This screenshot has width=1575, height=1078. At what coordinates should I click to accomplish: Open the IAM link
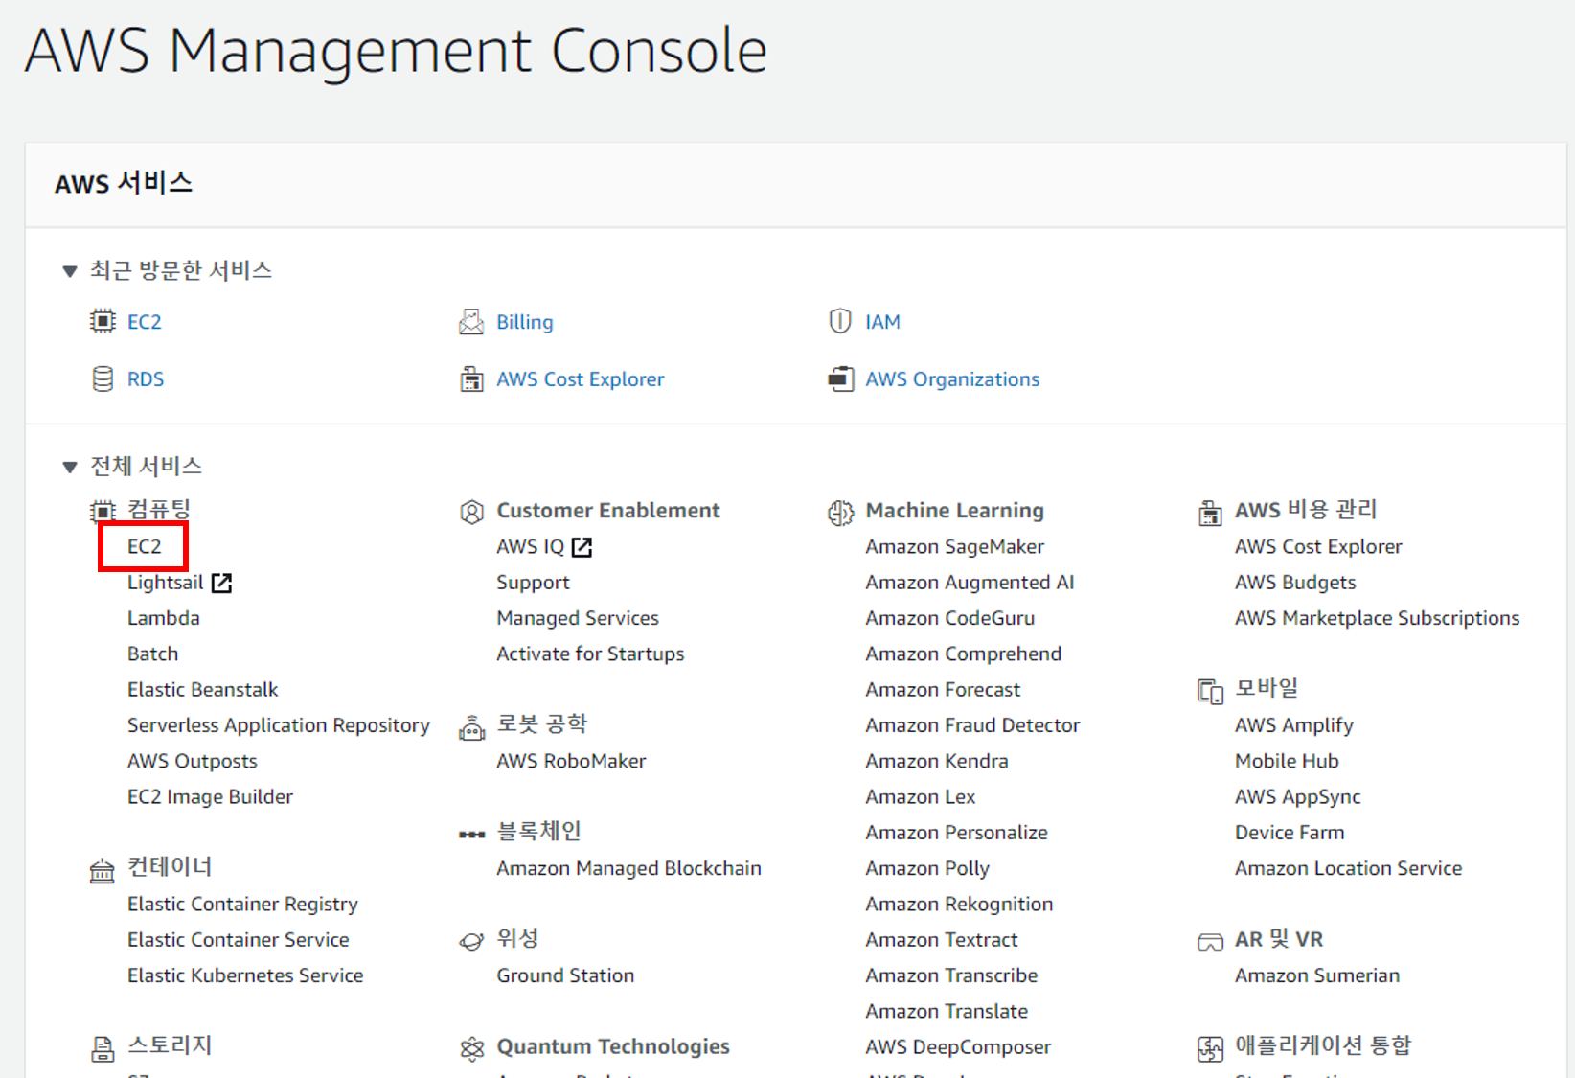[882, 322]
